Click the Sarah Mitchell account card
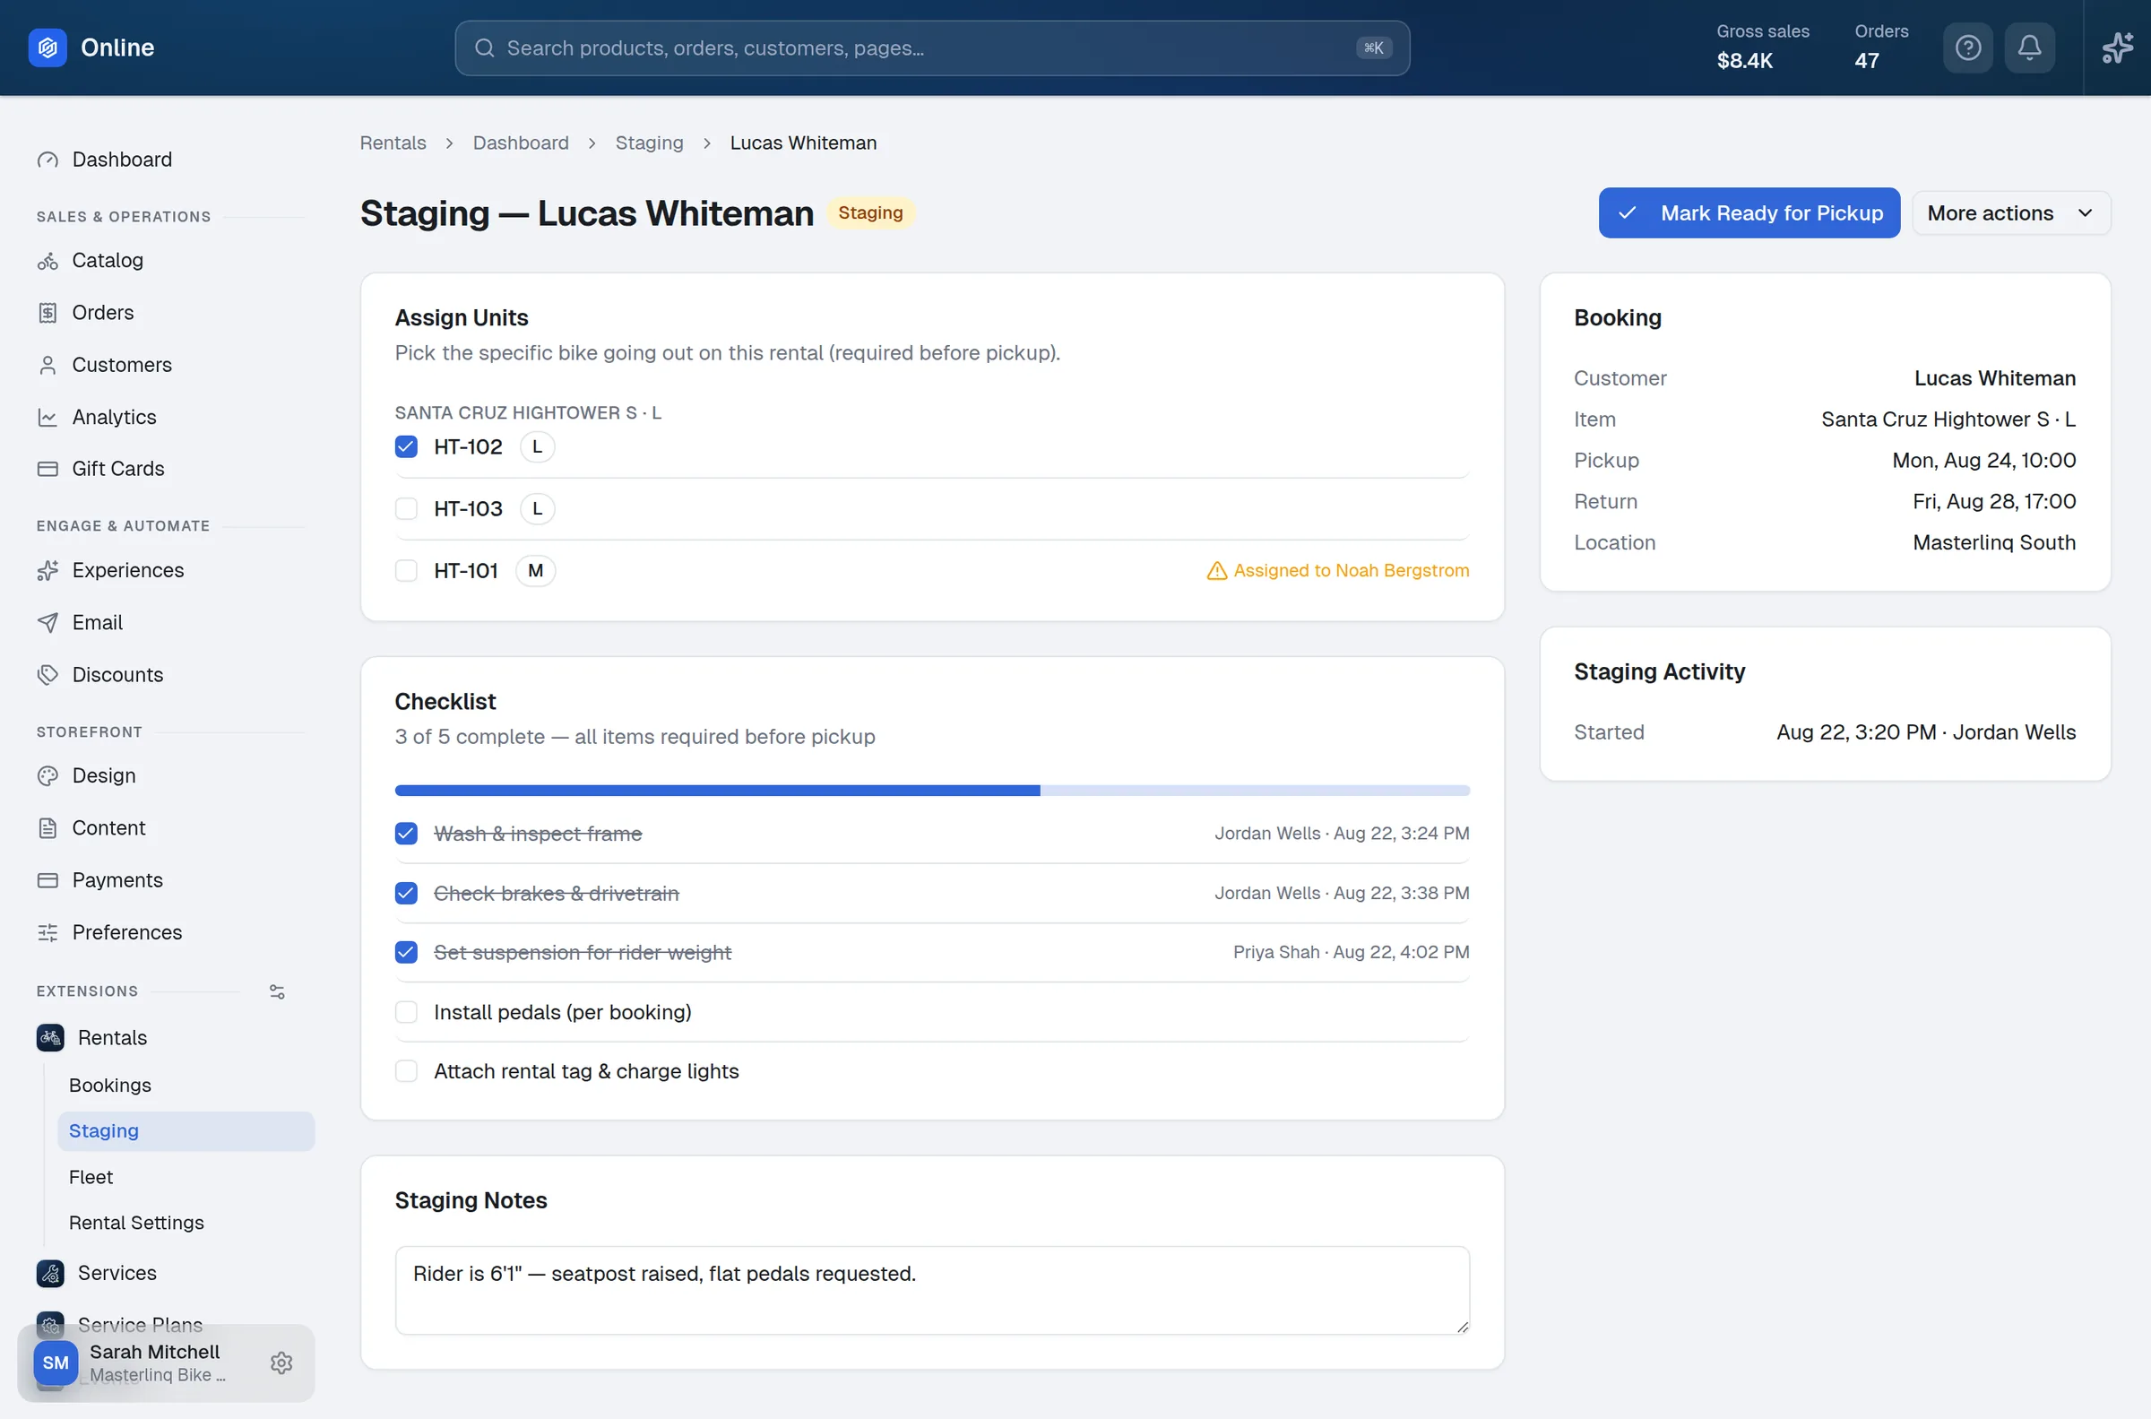2151x1419 pixels. click(x=166, y=1363)
